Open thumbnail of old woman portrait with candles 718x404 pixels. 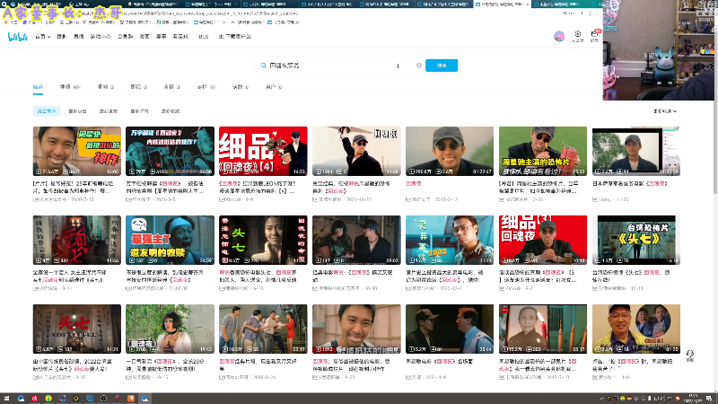click(543, 329)
